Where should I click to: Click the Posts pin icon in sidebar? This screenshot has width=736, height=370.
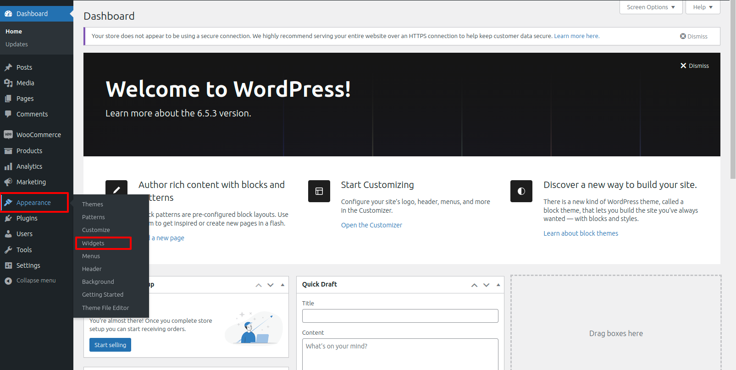pos(8,67)
